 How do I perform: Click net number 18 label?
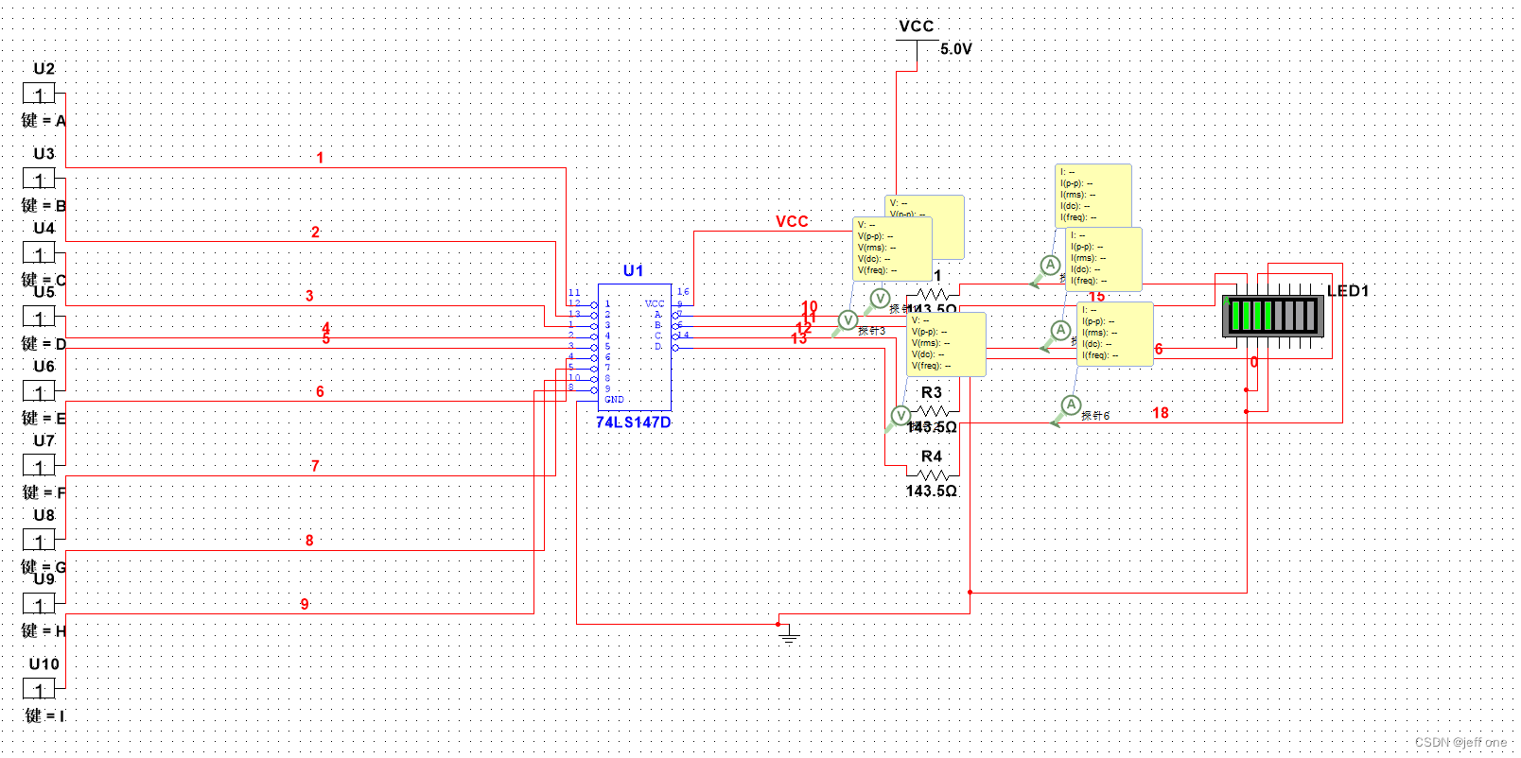[1161, 413]
